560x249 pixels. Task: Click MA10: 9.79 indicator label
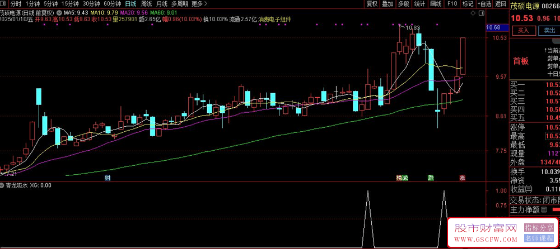[104, 13]
